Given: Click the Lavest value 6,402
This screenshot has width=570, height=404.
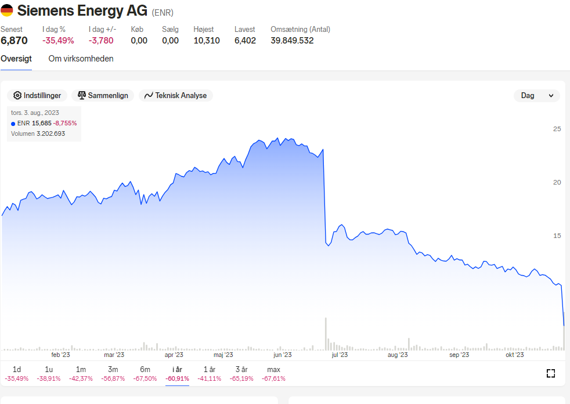Looking at the screenshot, I should (x=245, y=41).
